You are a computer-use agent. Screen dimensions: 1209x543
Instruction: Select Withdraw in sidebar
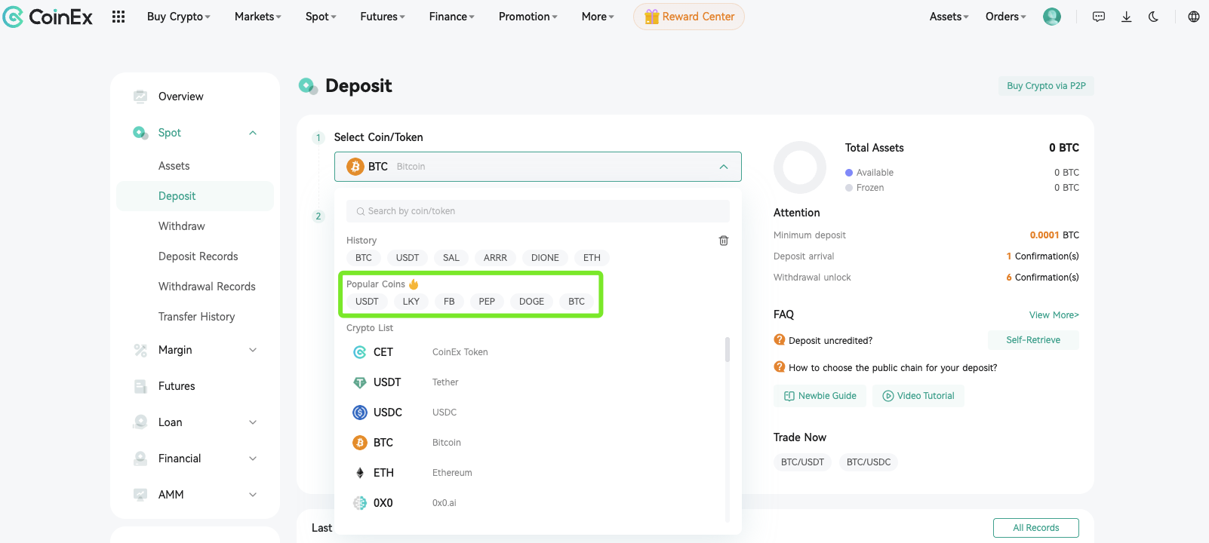coord(182,226)
